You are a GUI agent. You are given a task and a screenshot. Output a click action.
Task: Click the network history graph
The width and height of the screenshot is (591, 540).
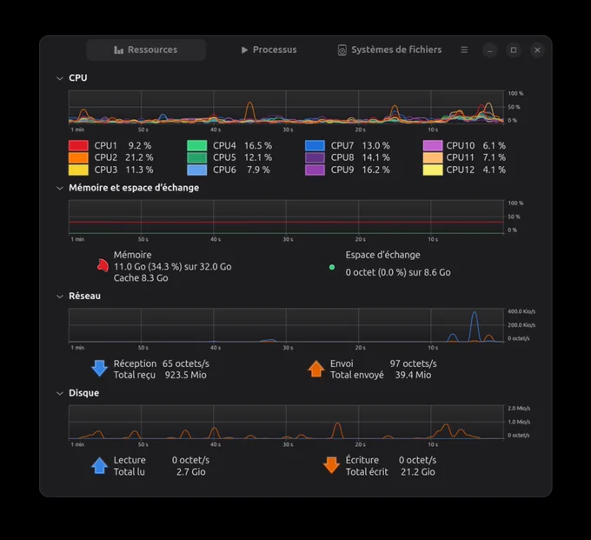287,325
